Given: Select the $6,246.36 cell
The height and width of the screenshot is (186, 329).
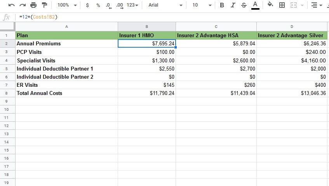Looking at the screenshot, I should (x=292, y=43).
